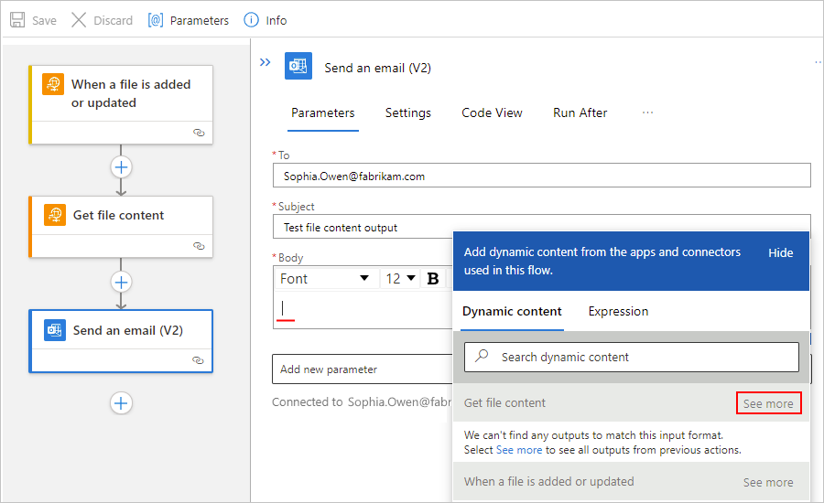
Task: Add a step below the trigger with plus button
Action: 121,166
